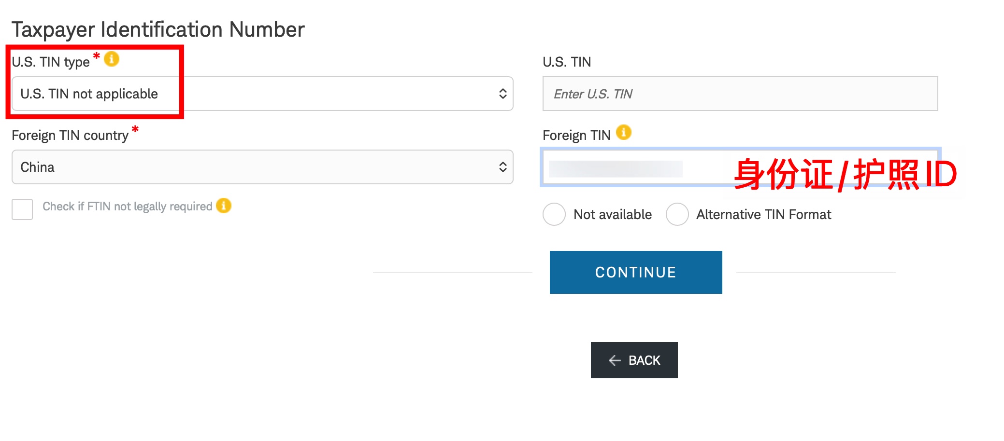Click the Not available label text

click(613, 214)
